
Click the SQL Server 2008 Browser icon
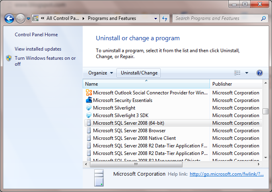click(x=89, y=130)
